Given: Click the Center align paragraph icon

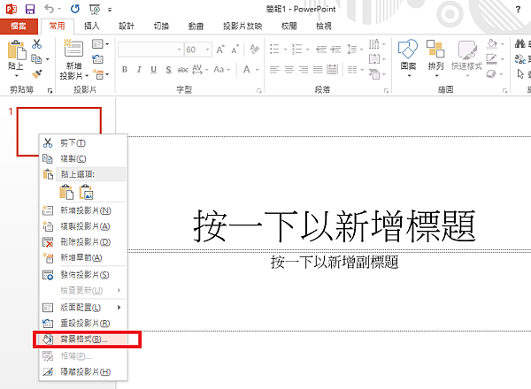Looking at the screenshot, I should pos(289,70).
